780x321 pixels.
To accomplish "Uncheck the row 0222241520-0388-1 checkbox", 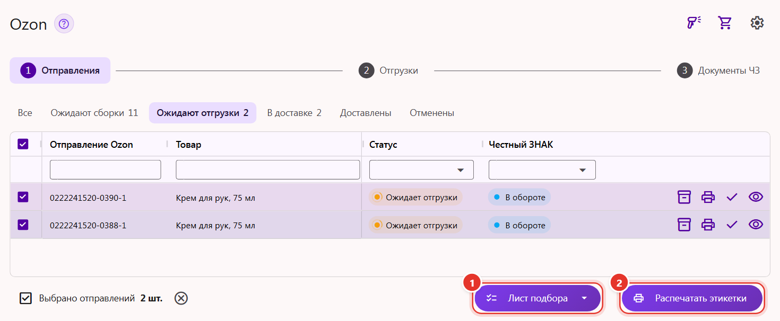I will click(x=23, y=225).
